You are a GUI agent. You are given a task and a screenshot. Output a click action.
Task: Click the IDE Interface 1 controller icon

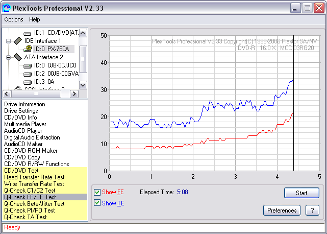18,41
